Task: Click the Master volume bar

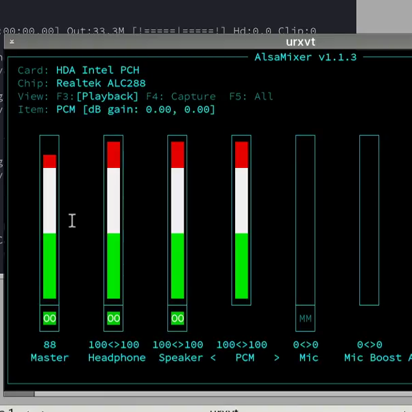Action: (49, 219)
